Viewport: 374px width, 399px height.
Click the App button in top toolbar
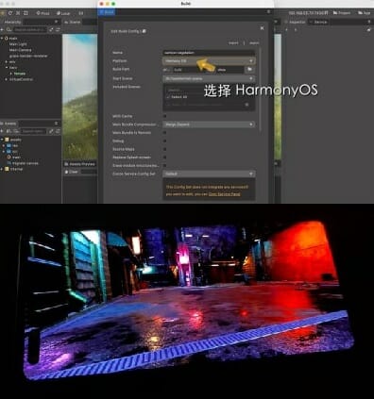click(x=365, y=13)
